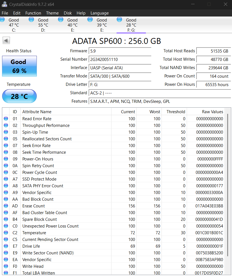The image size is (232, 277).
Task: Click the Serial Number field 2G3420051110
Action: point(120,59)
